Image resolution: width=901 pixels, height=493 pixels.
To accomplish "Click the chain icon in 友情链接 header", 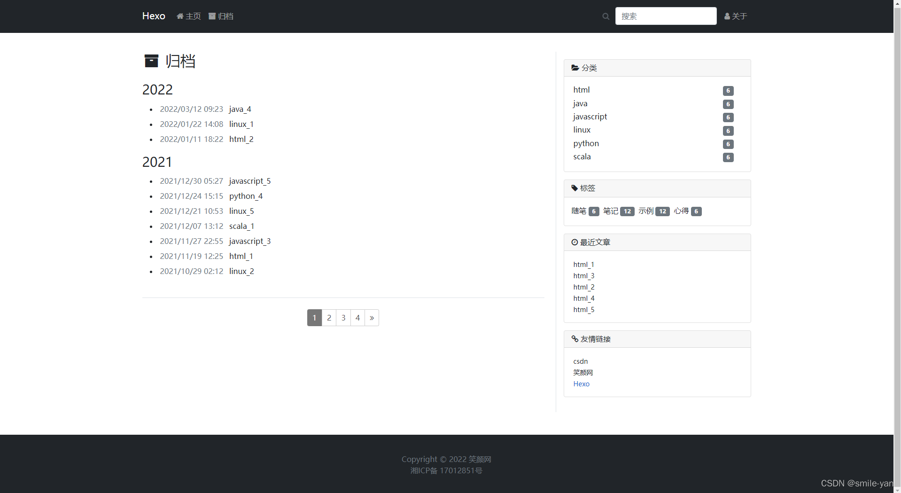I will point(575,339).
